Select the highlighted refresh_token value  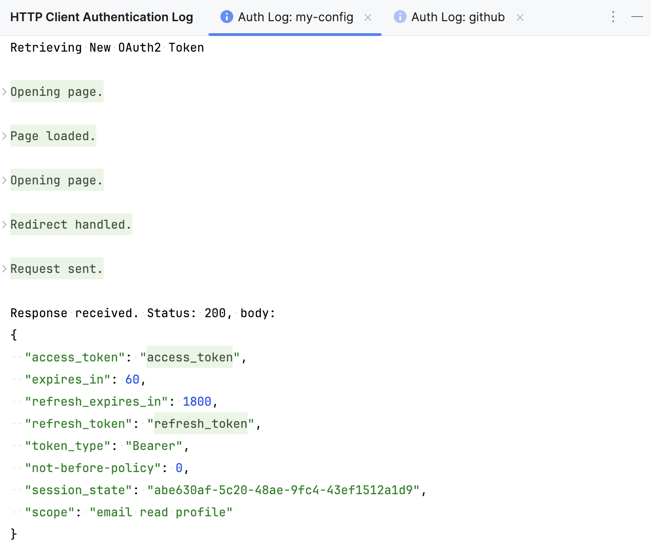click(201, 424)
